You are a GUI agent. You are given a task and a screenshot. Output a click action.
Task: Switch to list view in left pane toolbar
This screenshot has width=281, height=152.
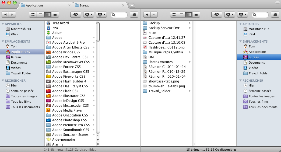click(x=40, y=15)
